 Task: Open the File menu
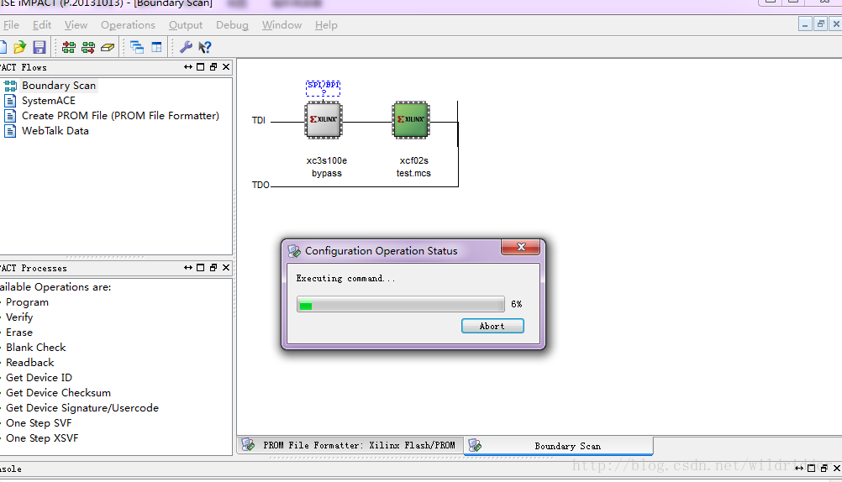tap(11, 25)
